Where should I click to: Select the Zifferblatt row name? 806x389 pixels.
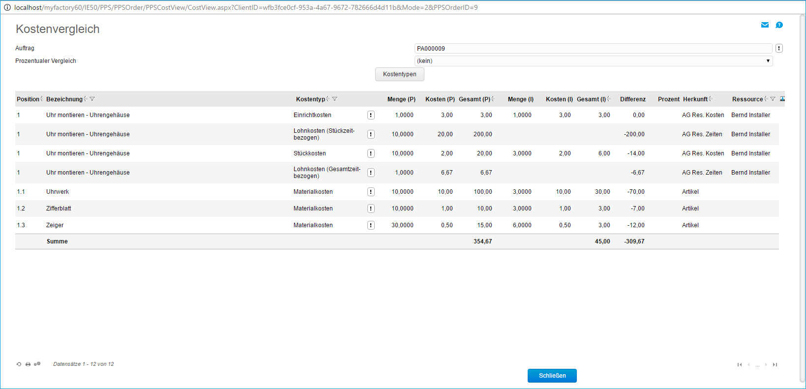click(59, 209)
